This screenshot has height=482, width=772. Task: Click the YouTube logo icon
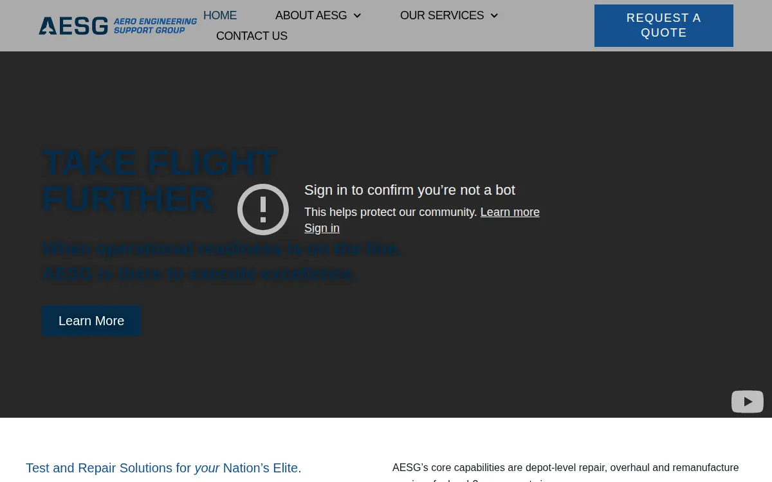[x=748, y=402]
